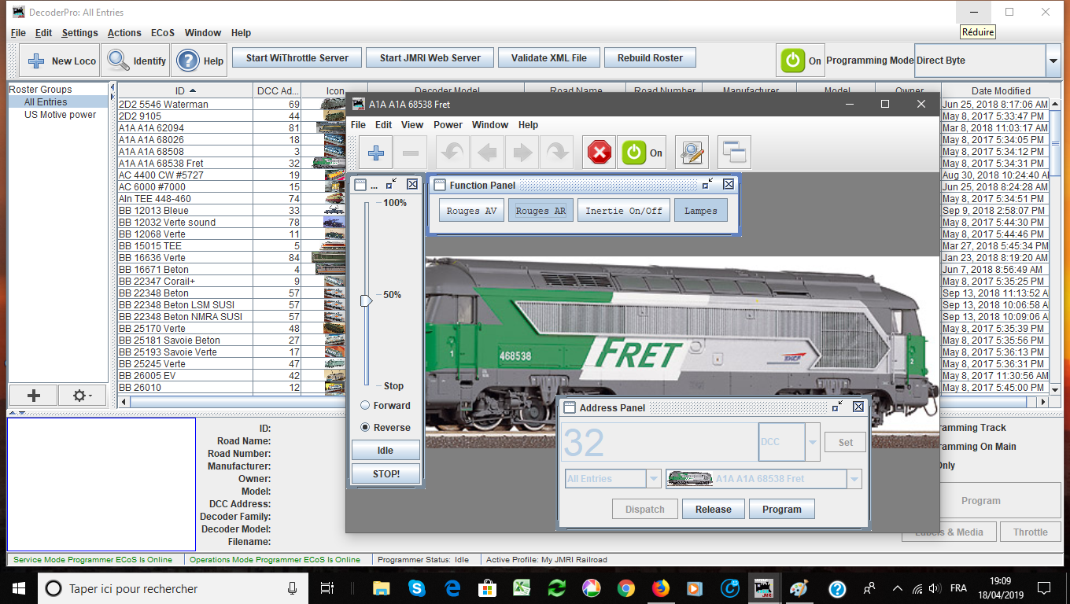Click the previous throttle left arrow icon

click(489, 153)
